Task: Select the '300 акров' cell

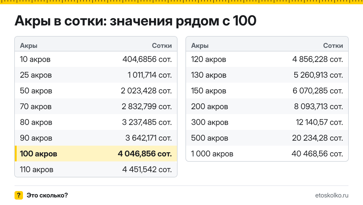Action: [x=210, y=122]
